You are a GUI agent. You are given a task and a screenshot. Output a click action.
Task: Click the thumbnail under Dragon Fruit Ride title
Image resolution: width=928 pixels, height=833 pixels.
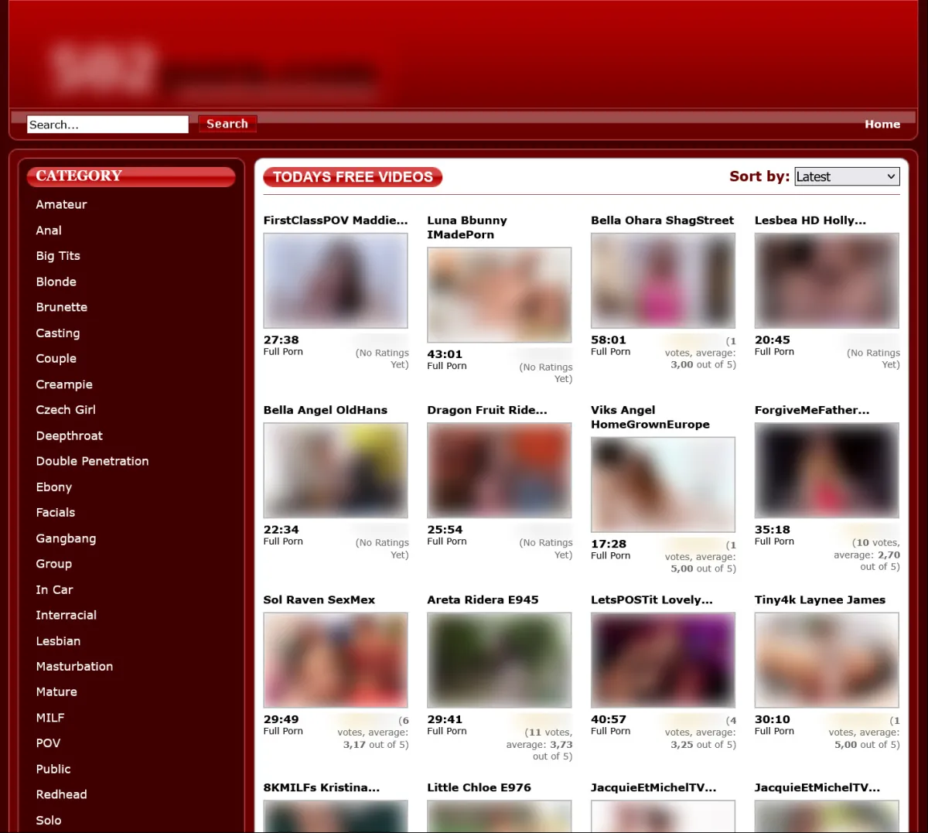pos(499,470)
